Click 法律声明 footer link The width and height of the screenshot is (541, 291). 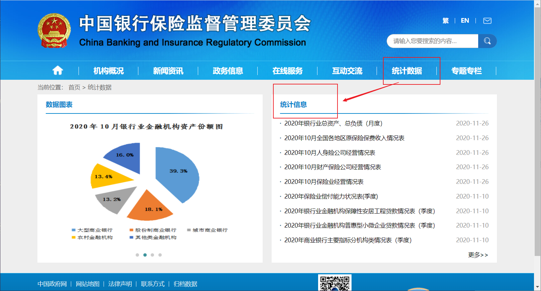click(x=120, y=284)
